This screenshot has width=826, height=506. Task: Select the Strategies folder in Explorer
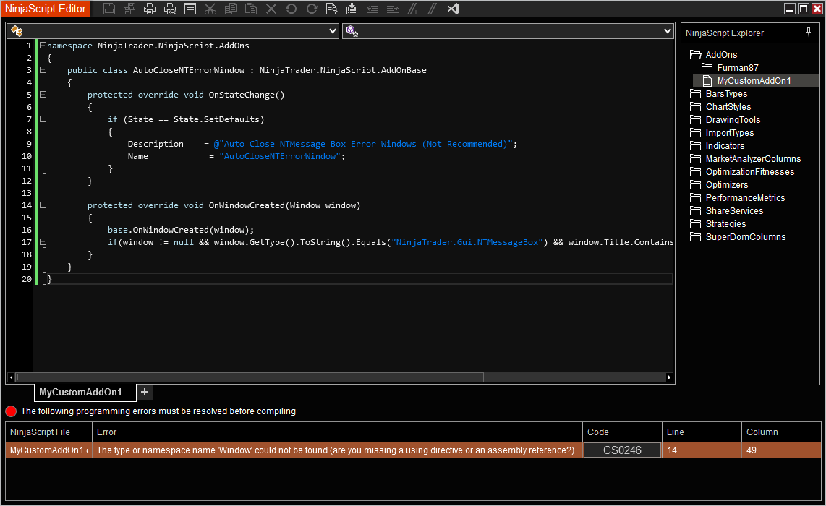[x=725, y=224]
